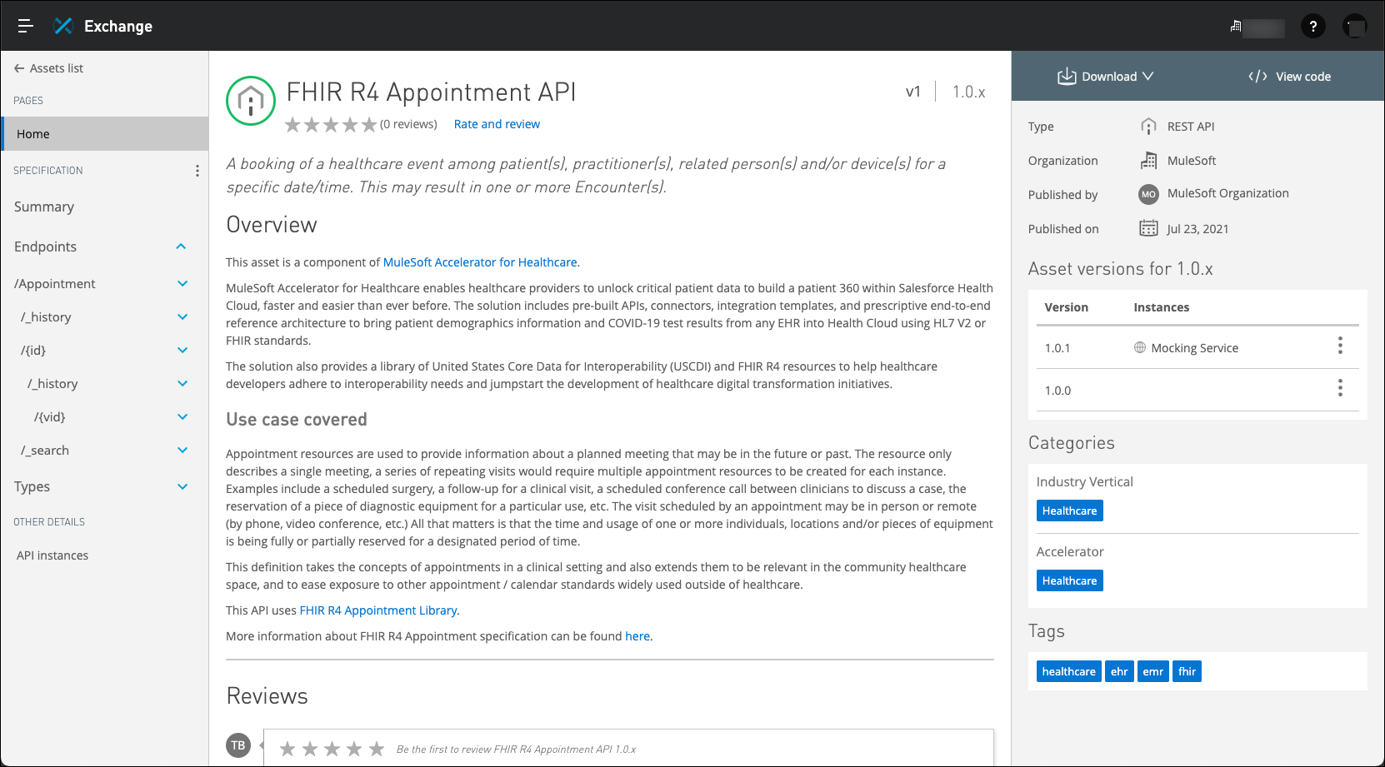Viewport: 1385px width, 767px height.
Task: Open the options menu for version 1.0.1
Action: [x=1340, y=346]
